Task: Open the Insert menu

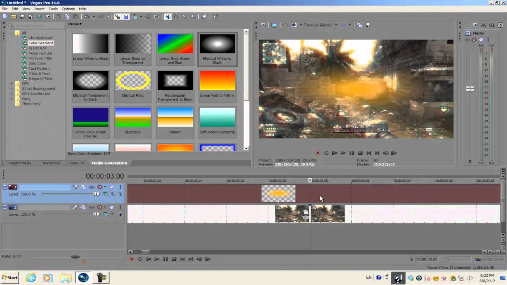Action: point(39,9)
